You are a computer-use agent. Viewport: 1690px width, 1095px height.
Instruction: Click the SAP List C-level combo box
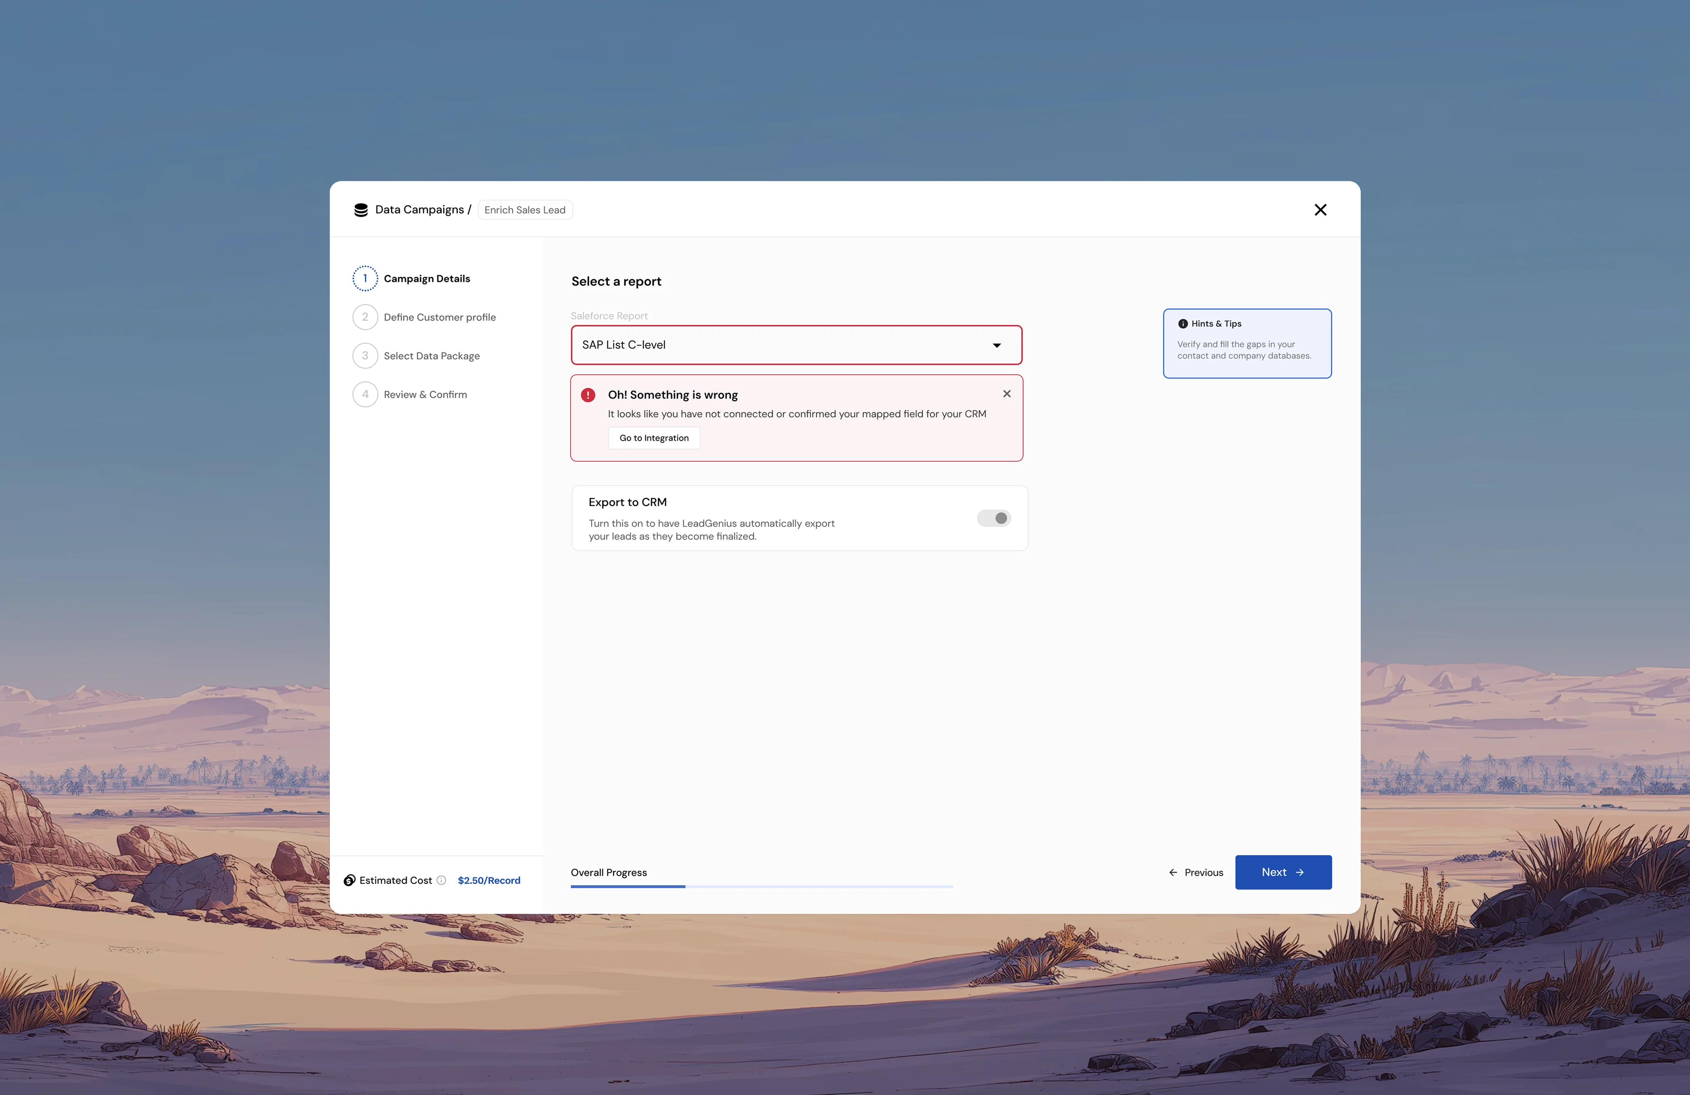[781, 345]
